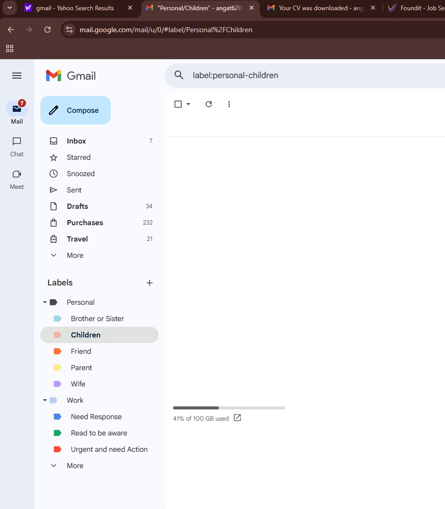Open the Sent folder
This screenshot has width=445, height=509.
(x=100, y=190)
